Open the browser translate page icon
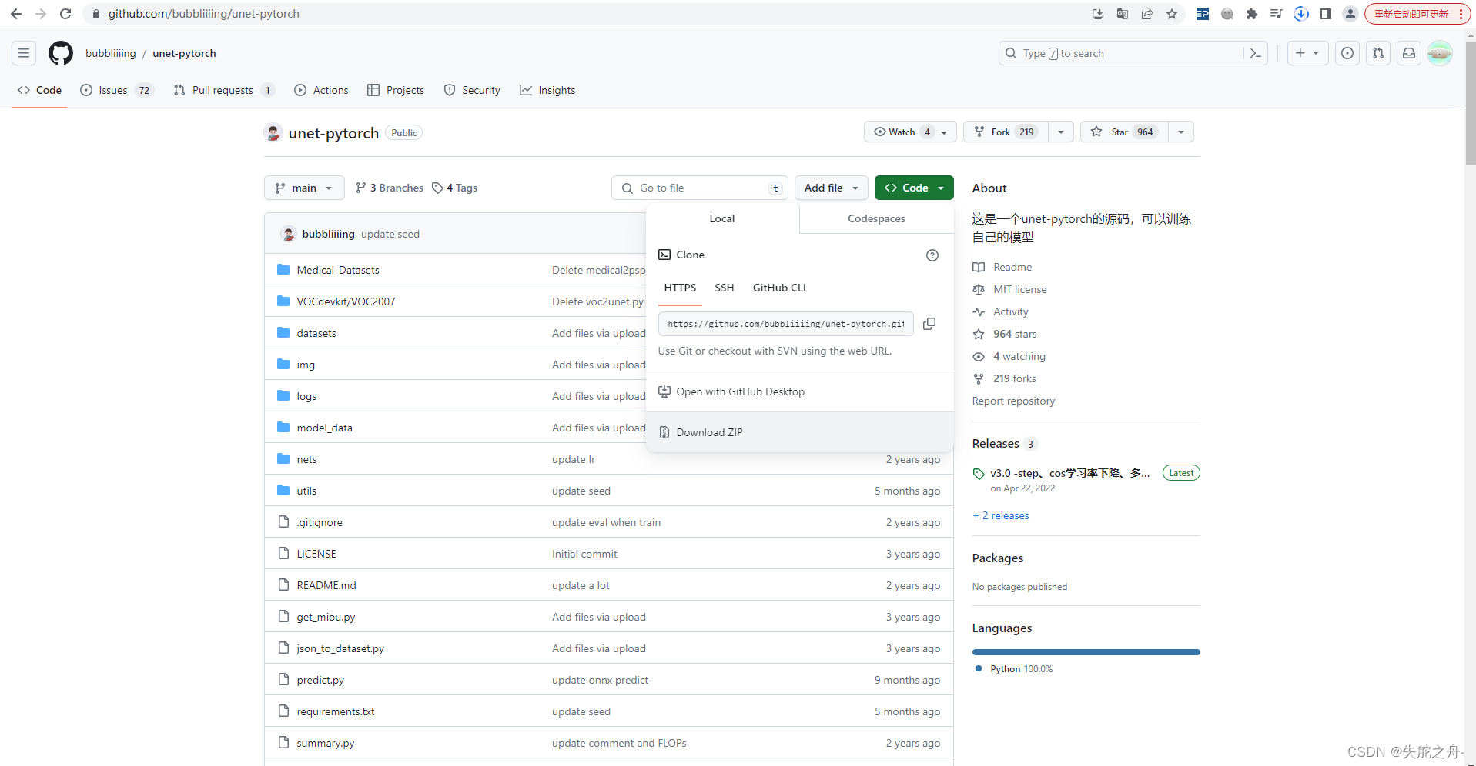This screenshot has width=1476, height=766. (x=1123, y=14)
